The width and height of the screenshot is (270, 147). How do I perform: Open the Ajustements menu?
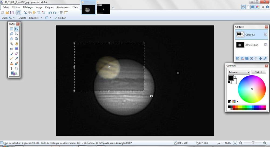point(63,7)
